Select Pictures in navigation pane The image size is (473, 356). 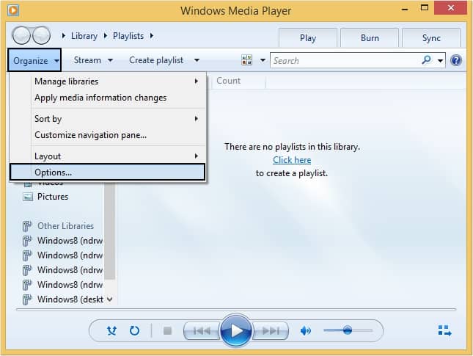[x=53, y=197]
